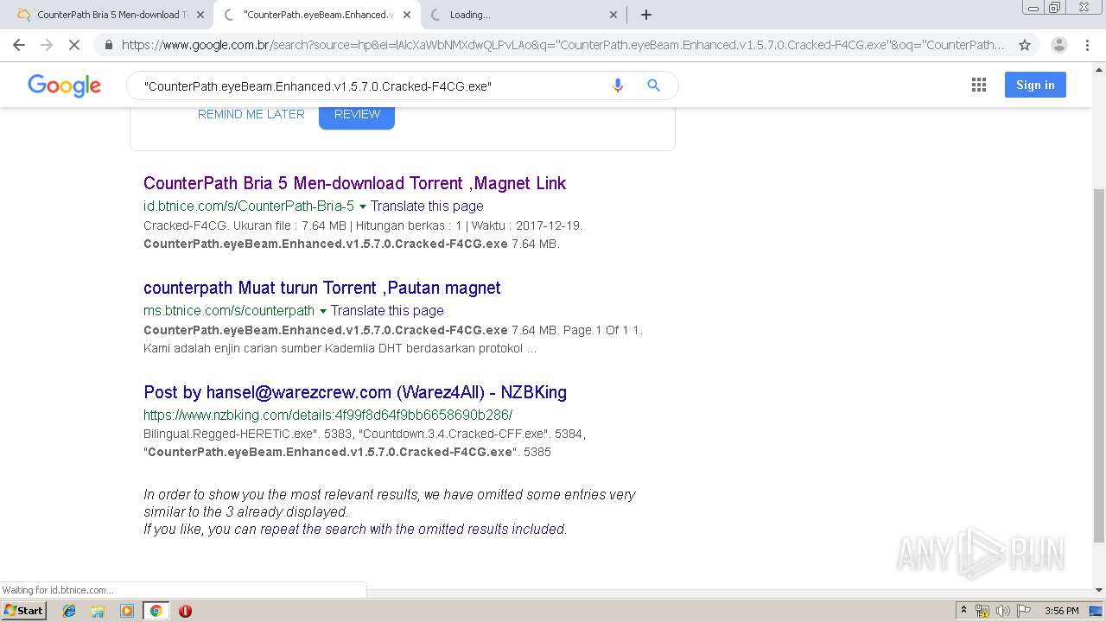
Task: Close the Loading tab
Action: pyautogui.click(x=613, y=15)
